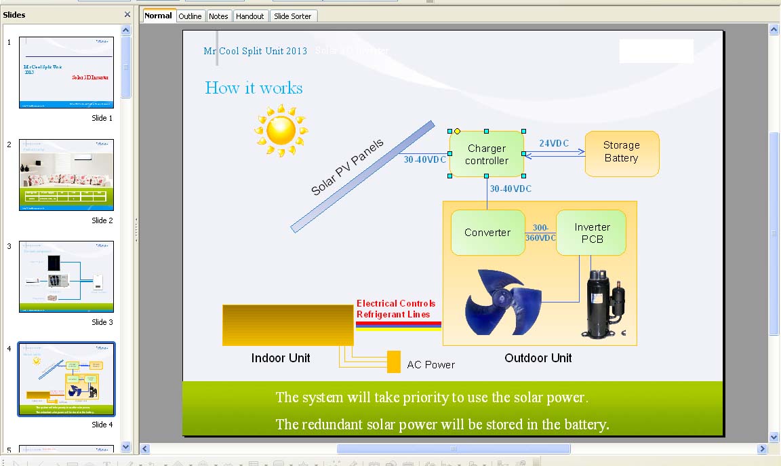Select the Handout tab
The width and height of the screenshot is (781, 466).
250,16
